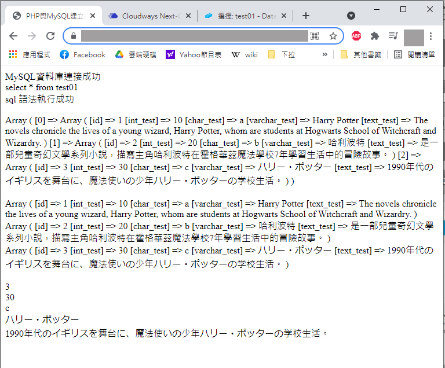Go back to previous page

[13, 36]
